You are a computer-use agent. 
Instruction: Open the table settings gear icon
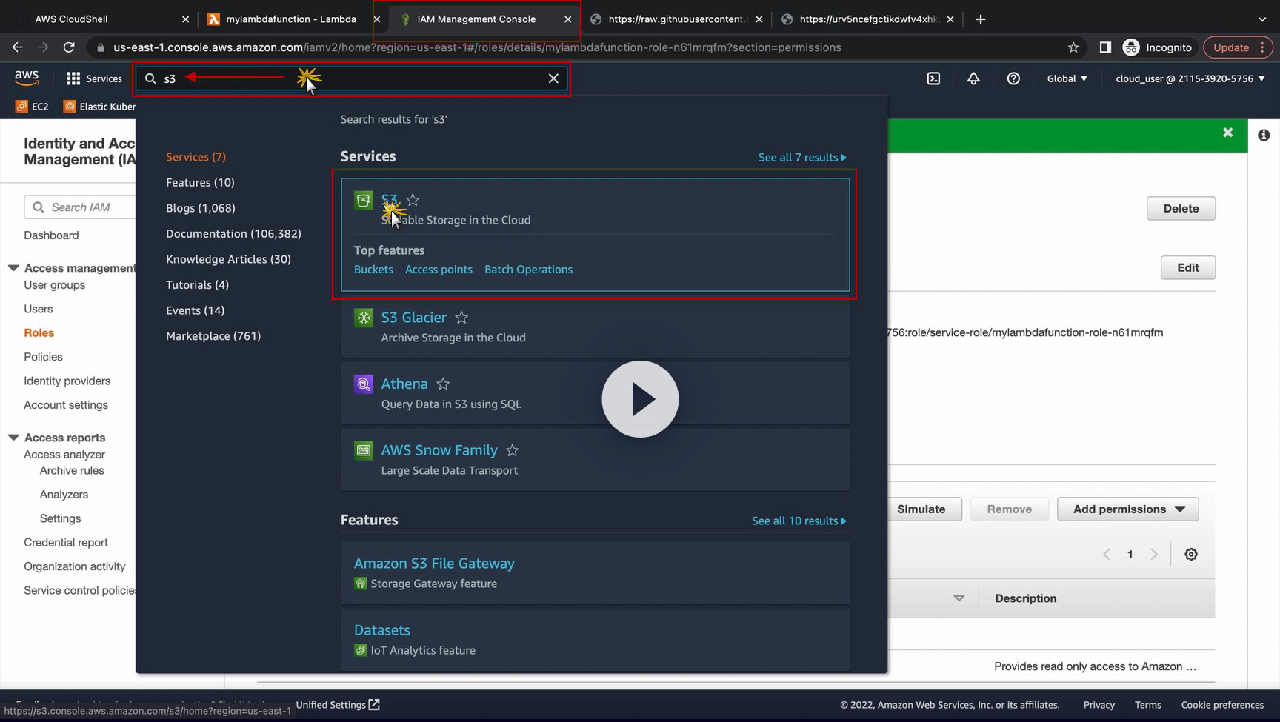[1190, 554]
